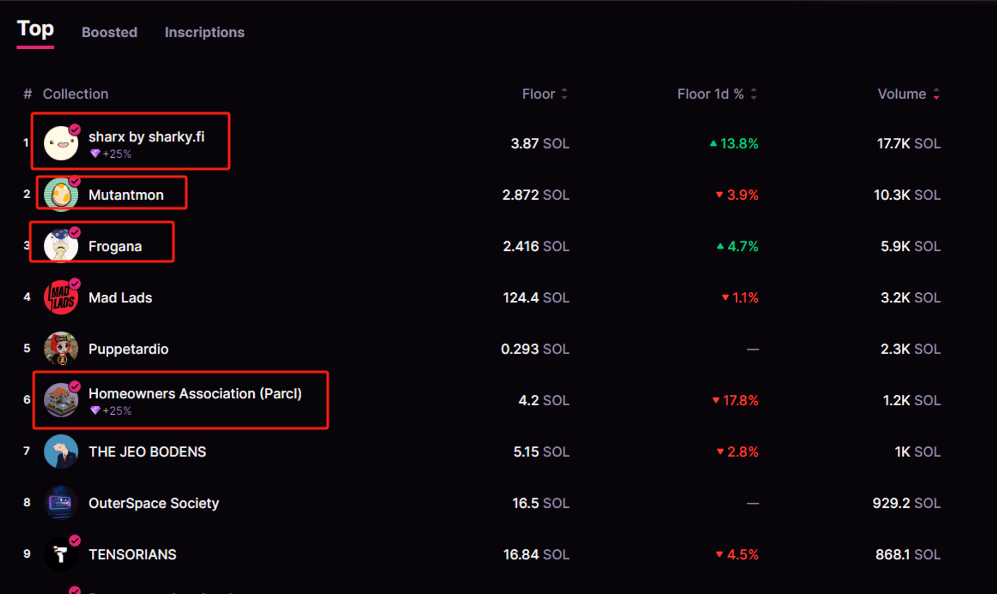Screen dimensions: 997x594
Task: Open Mutantmon egg avatar
Action: click(x=61, y=195)
